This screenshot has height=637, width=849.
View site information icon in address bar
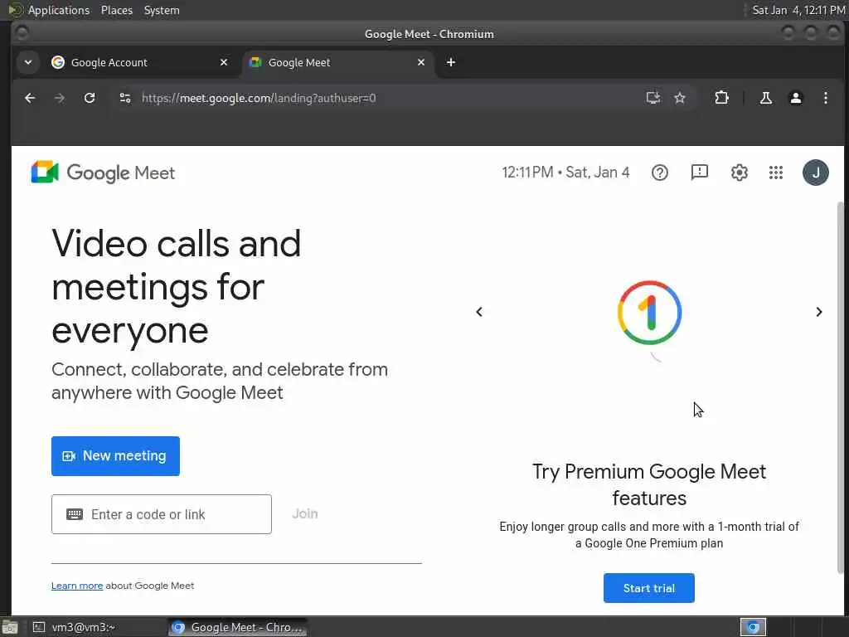pyautogui.click(x=125, y=98)
